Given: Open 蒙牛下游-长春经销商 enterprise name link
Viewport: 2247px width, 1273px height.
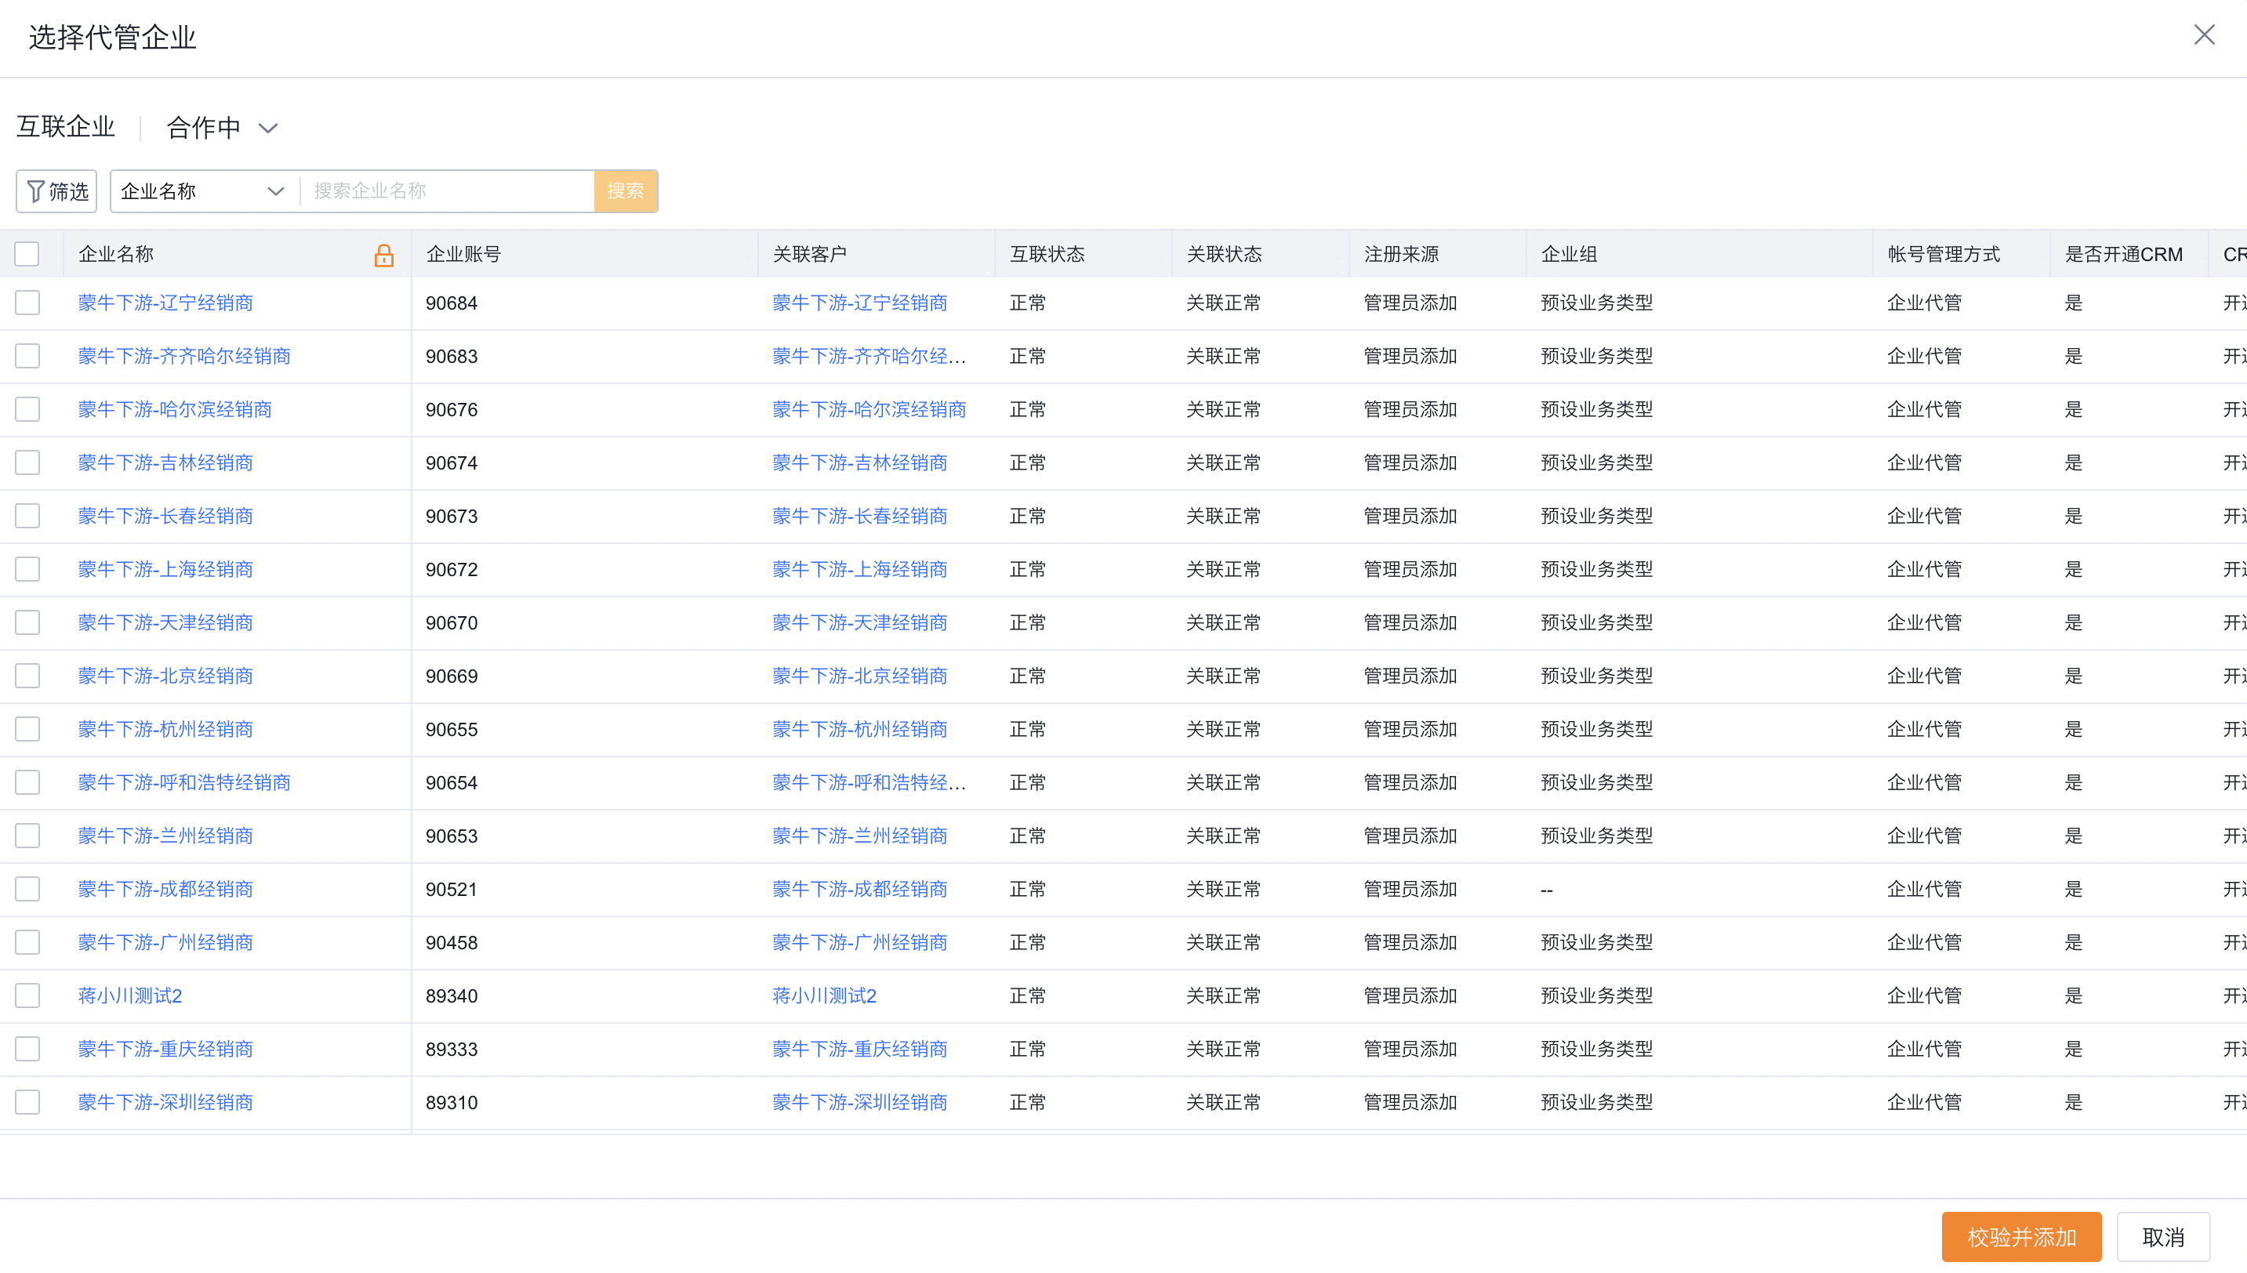Looking at the screenshot, I should [165, 516].
